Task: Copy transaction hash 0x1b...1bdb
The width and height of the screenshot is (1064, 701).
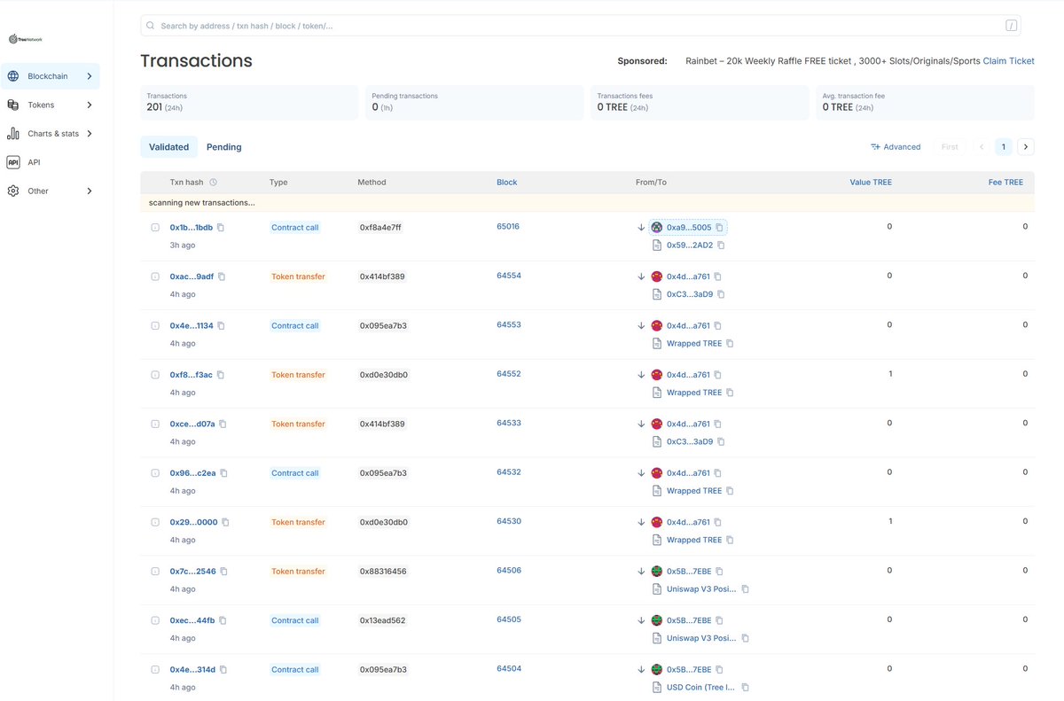Action: tap(221, 228)
